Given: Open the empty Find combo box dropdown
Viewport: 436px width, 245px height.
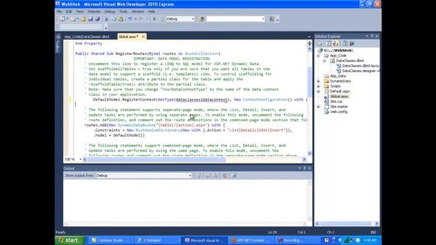Looking at the screenshot, I should tap(263, 19).
